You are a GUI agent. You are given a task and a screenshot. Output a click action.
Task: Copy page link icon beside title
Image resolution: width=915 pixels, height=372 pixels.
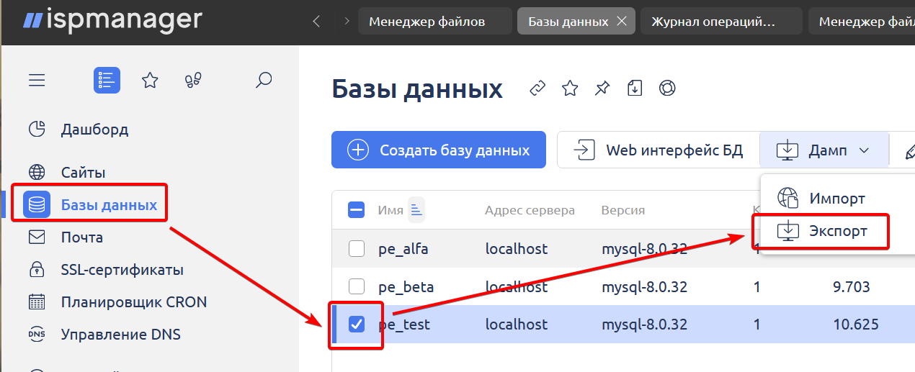pos(537,89)
